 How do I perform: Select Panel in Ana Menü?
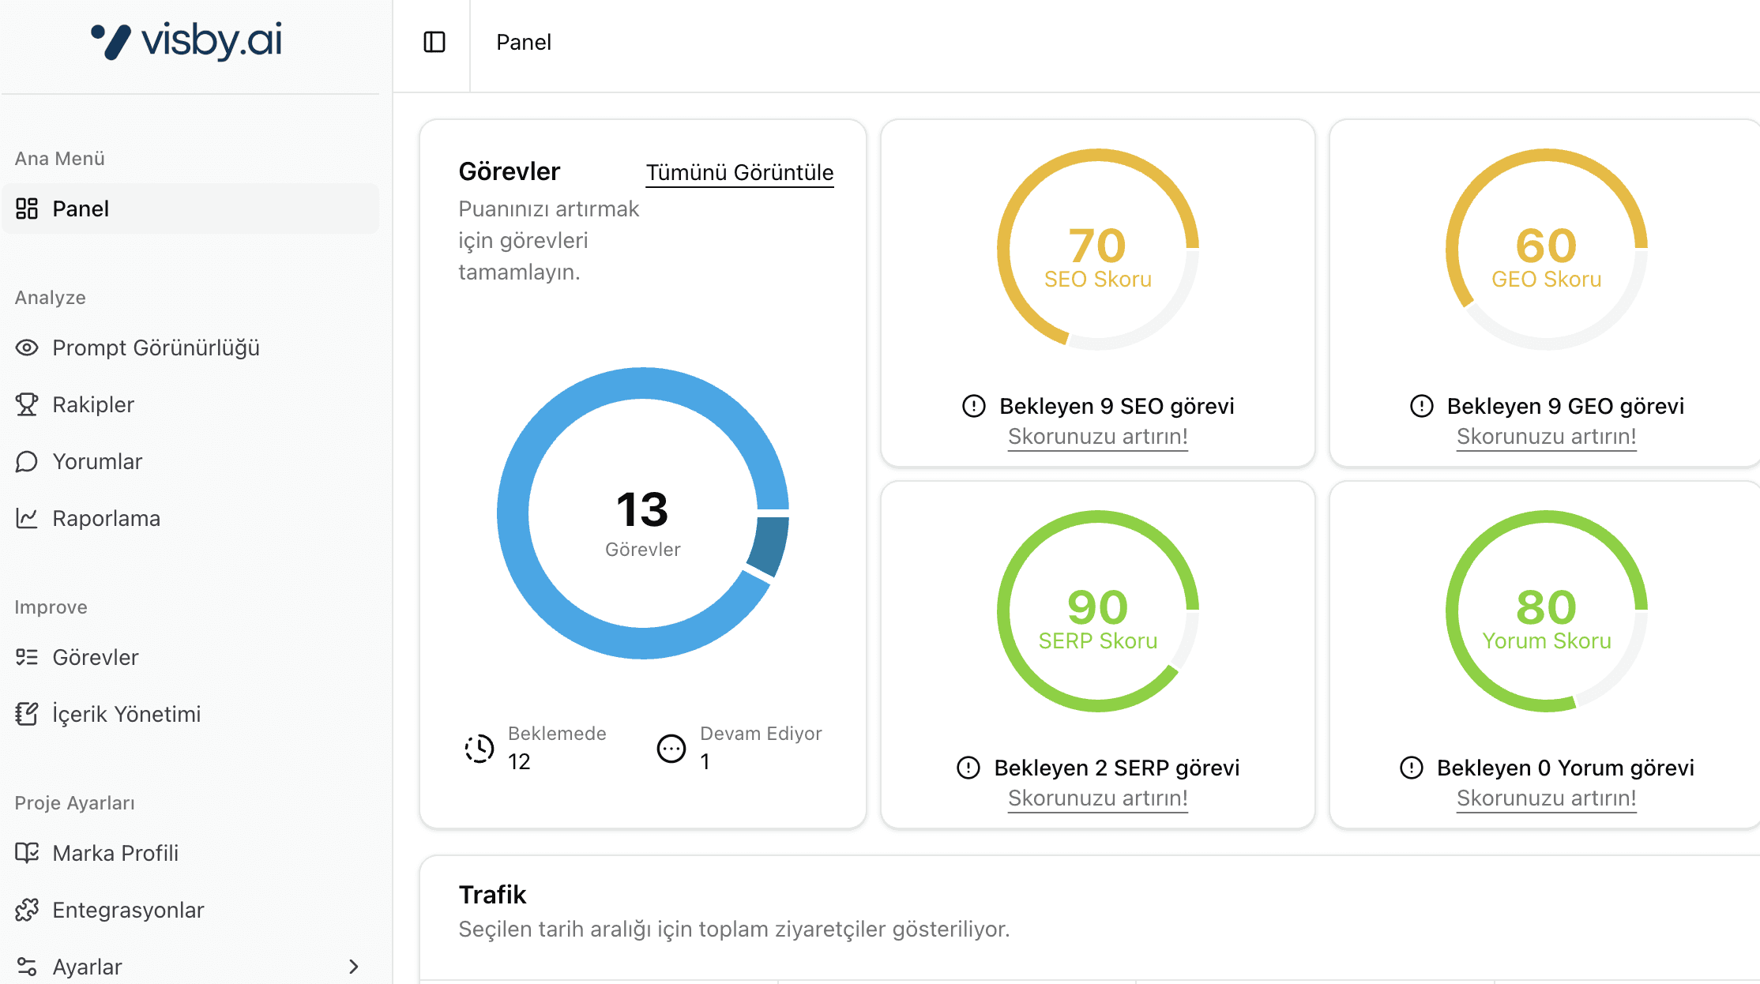[x=81, y=208]
